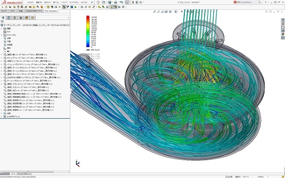285x178 pixels.
Task: Expand the 1段目インペラ<1> component
Action: pyautogui.click(x=1, y=61)
